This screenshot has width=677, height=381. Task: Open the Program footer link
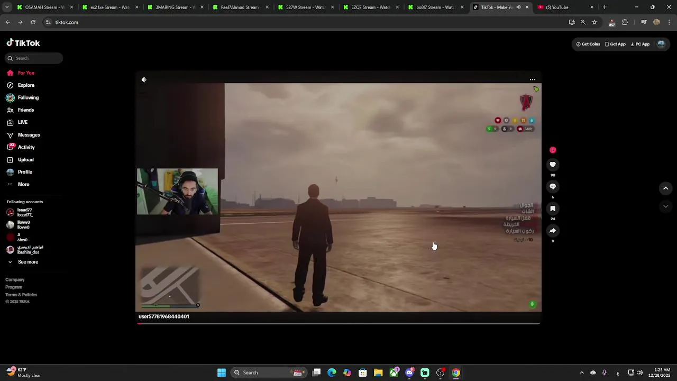click(14, 287)
